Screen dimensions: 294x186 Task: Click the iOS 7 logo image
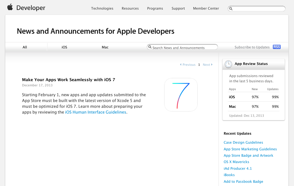click(x=181, y=95)
